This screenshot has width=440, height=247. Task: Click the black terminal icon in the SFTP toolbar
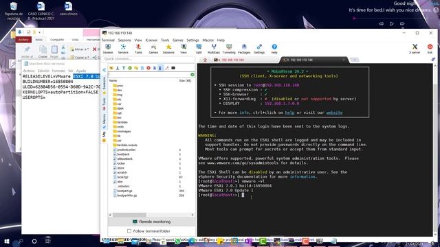click(173, 68)
